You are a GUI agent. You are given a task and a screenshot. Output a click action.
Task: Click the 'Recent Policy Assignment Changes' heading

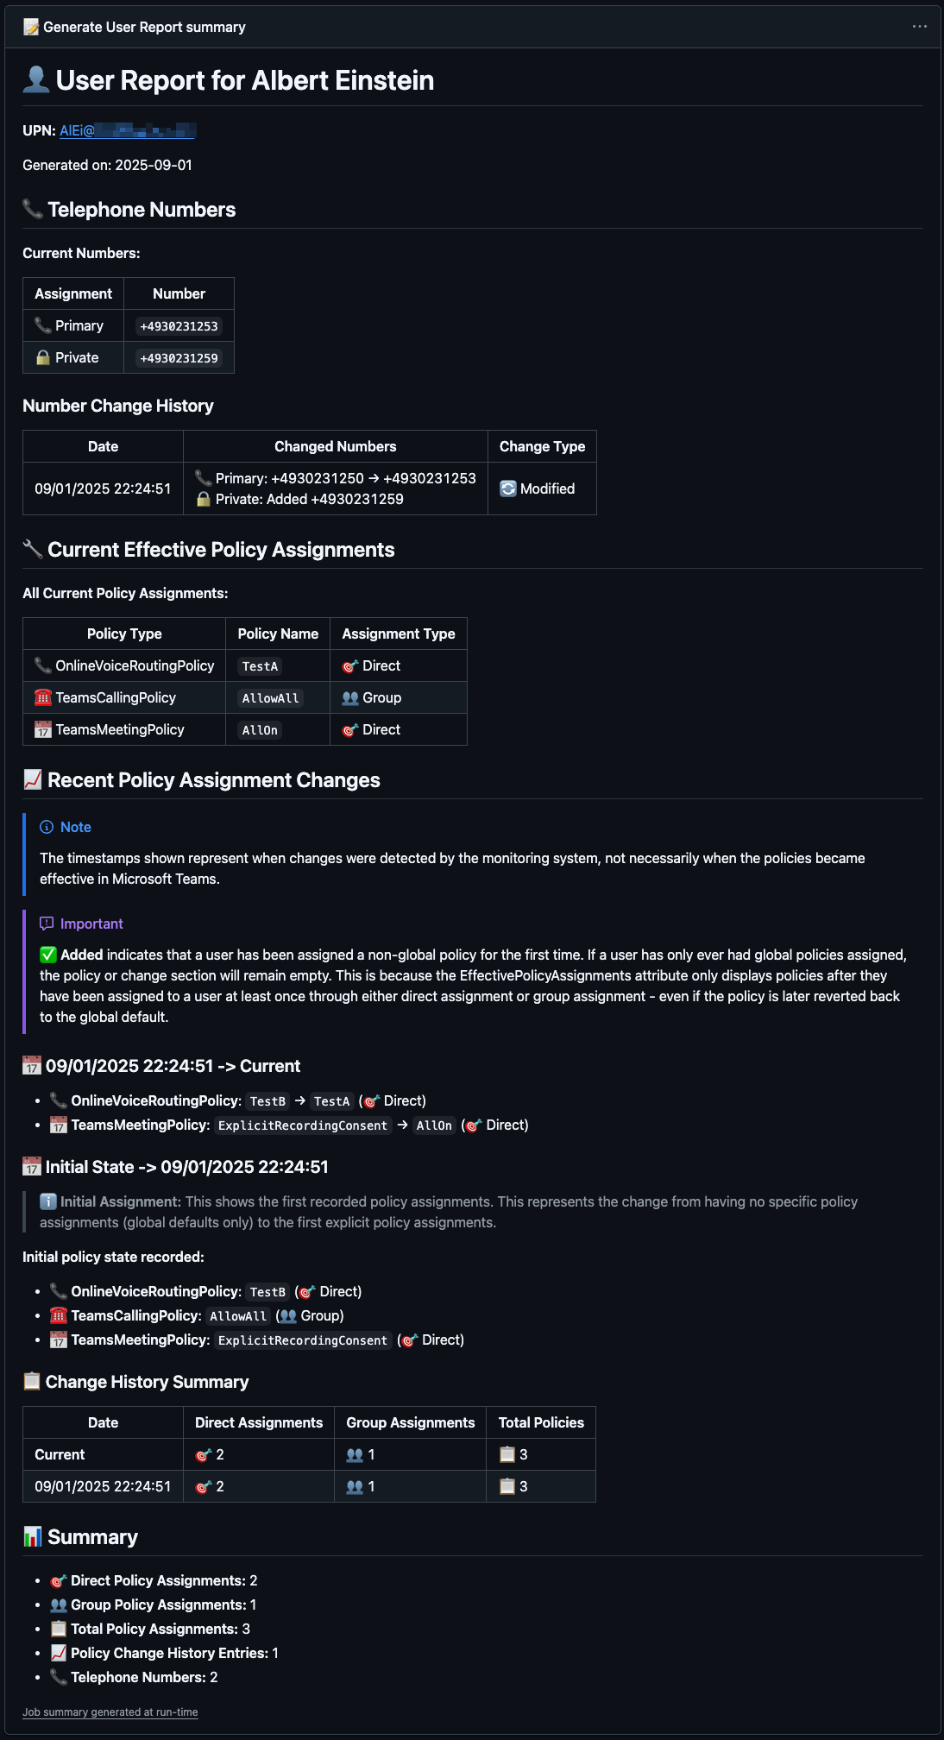(x=213, y=780)
